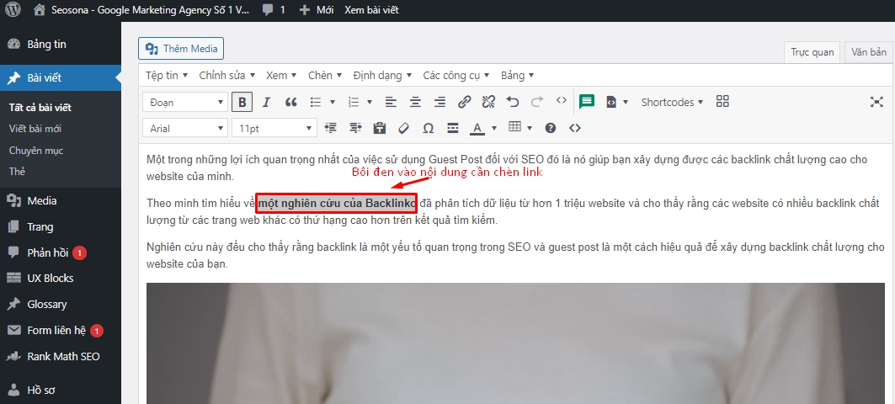
Task: Toggle fullscreen distraction-free writing mode
Action: (876, 102)
